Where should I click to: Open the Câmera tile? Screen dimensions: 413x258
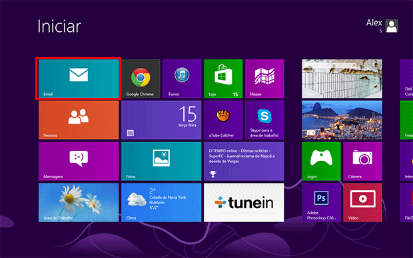click(362, 161)
